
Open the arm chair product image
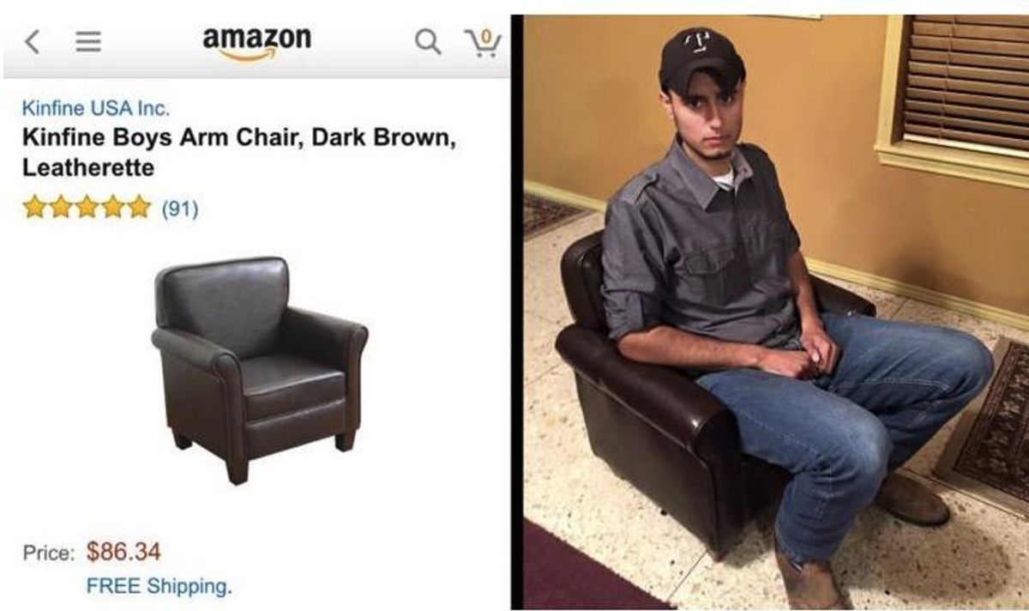pyautogui.click(x=259, y=370)
